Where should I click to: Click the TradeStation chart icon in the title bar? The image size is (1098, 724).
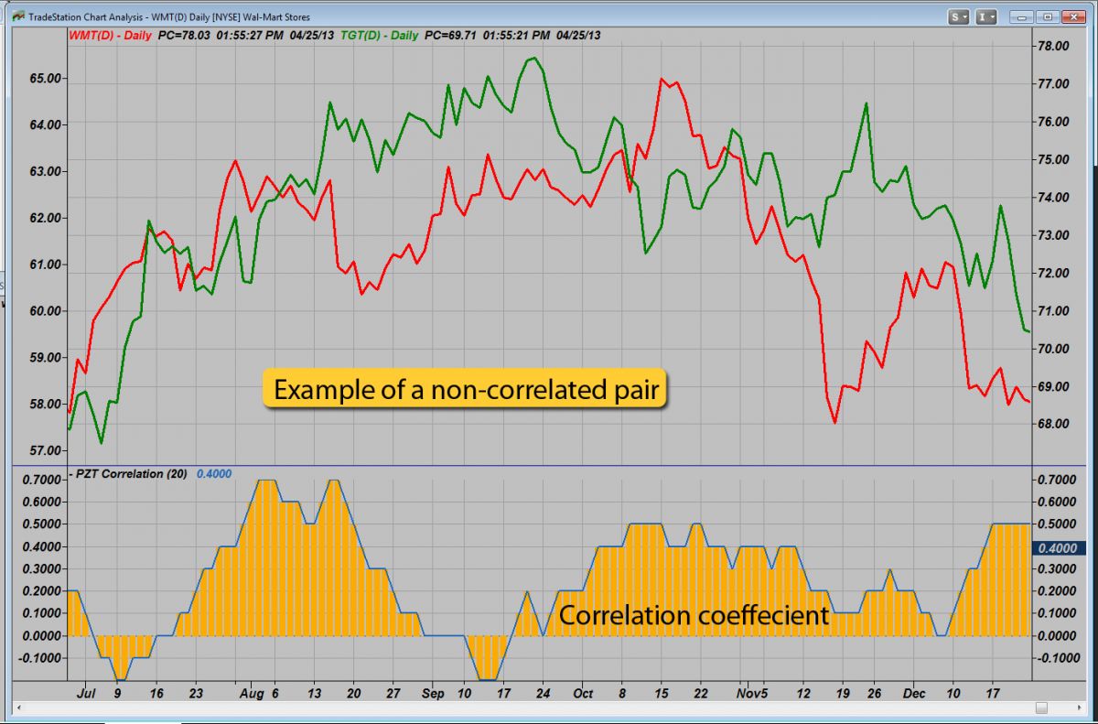click(17, 16)
